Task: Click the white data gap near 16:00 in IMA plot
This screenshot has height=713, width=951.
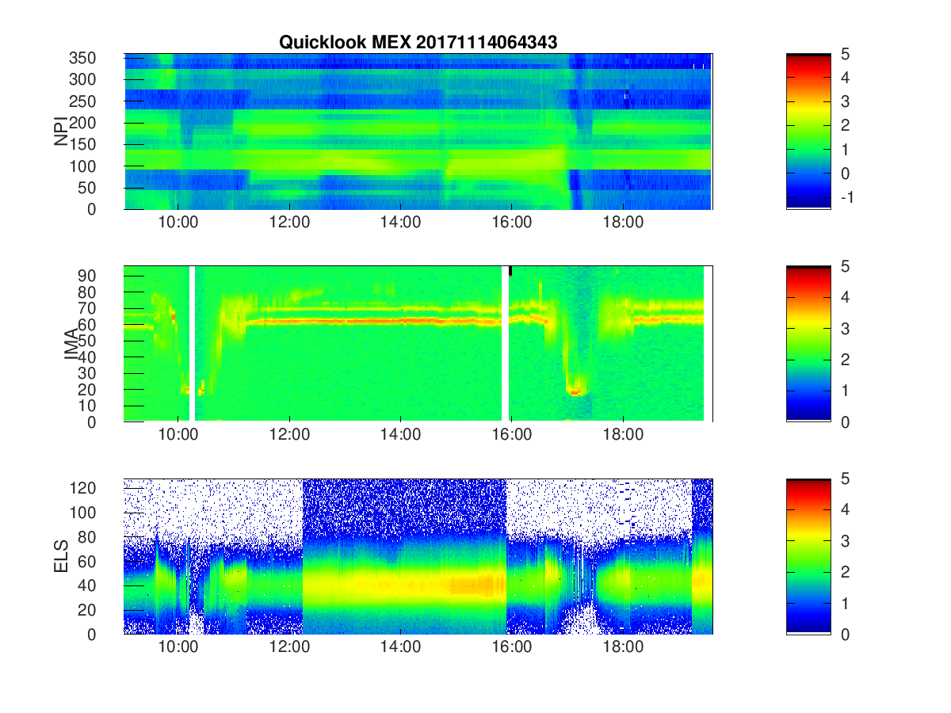Action: (x=505, y=344)
